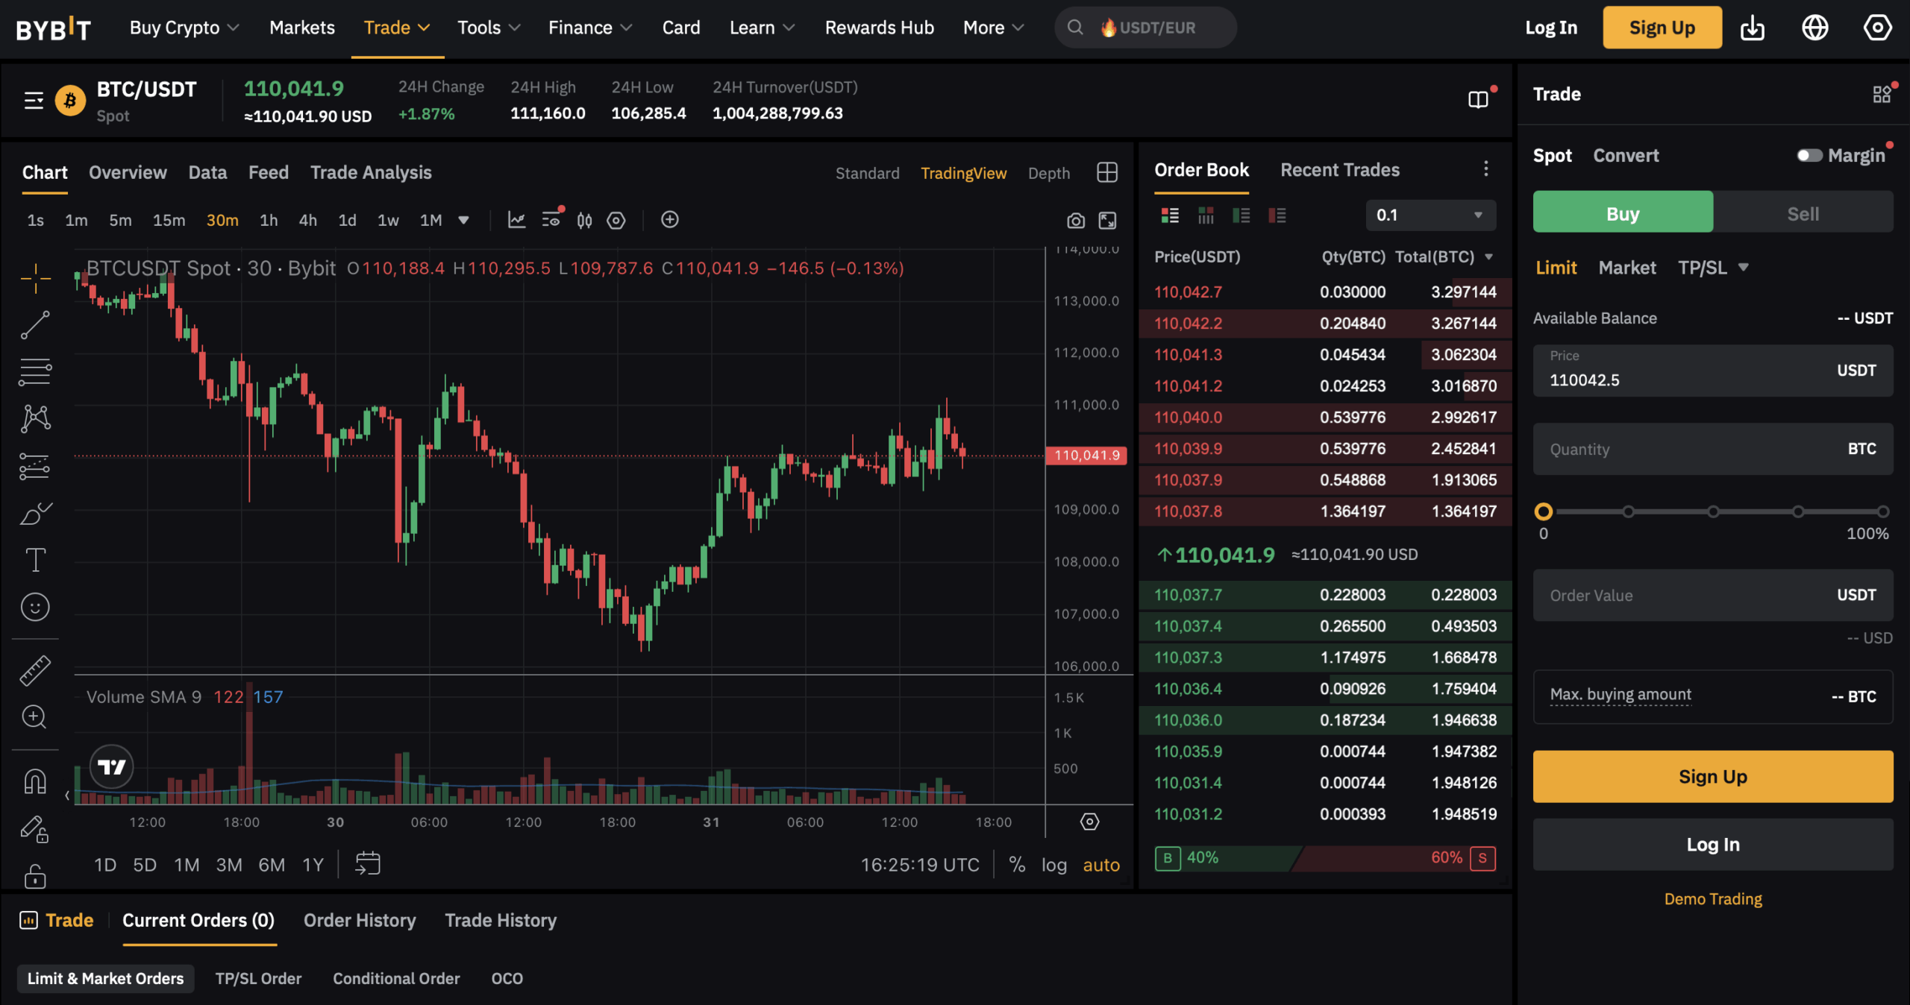Select the Depth chart view

[1048, 173]
